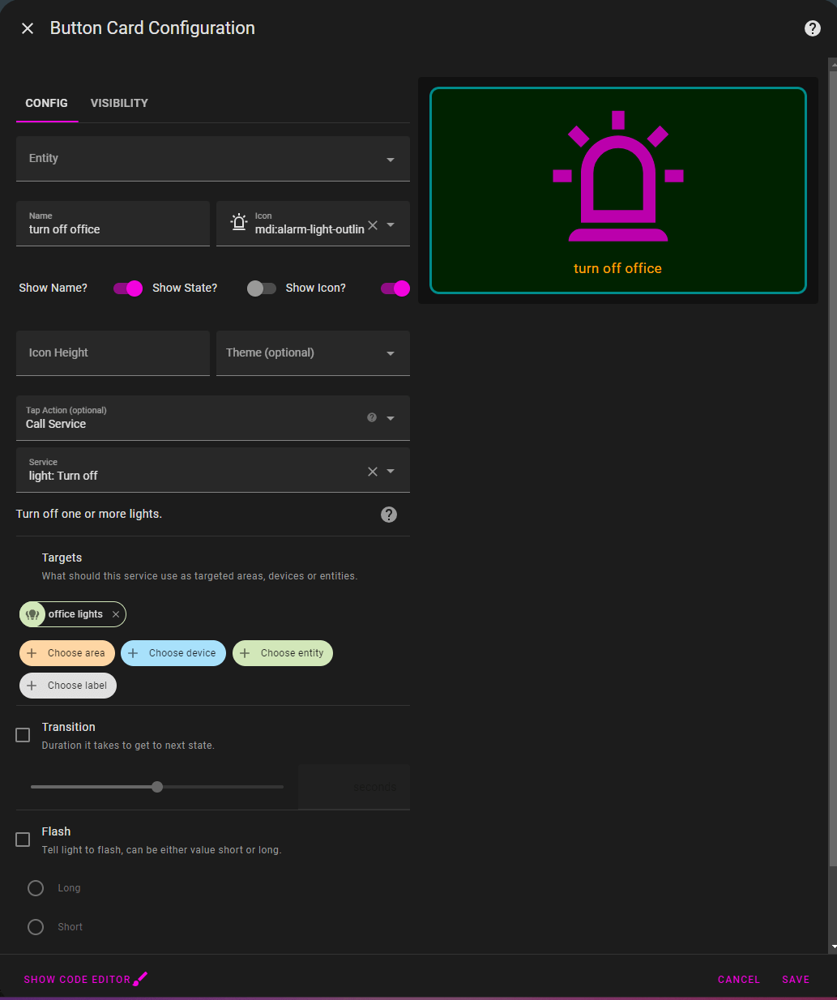This screenshot has height=1000, width=837.
Task: Click the help icon beside Turn off lights description
Action: [x=389, y=515]
